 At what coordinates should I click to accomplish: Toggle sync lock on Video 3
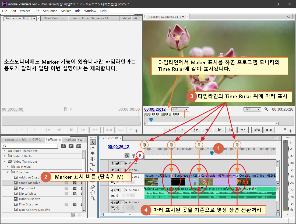[x=117, y=163]
